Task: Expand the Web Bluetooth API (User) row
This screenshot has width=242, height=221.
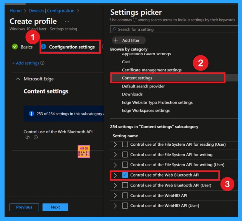Action: [115, 185]
